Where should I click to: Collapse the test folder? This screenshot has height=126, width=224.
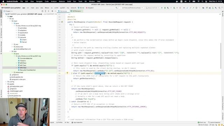click(10, 51)
